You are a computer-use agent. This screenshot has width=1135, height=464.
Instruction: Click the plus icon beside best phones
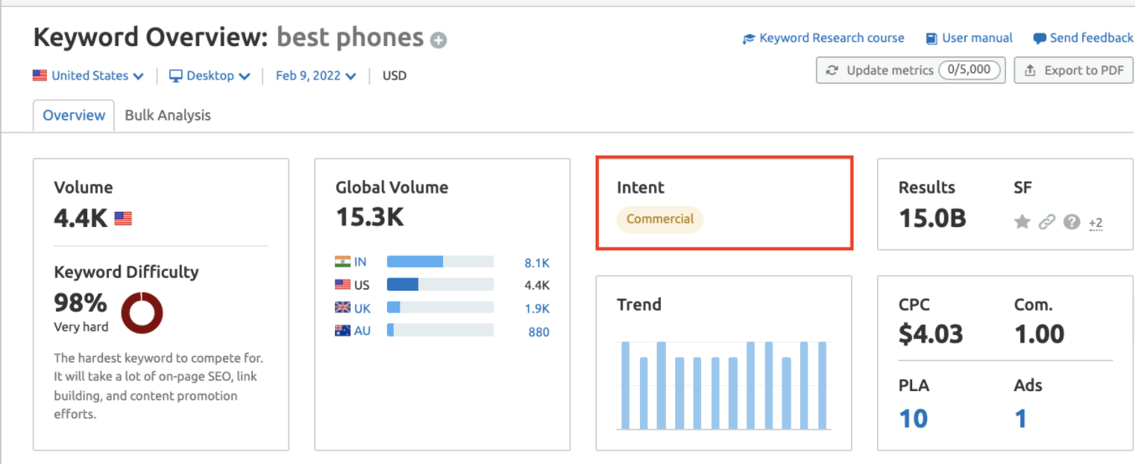[x=438, y=40]
